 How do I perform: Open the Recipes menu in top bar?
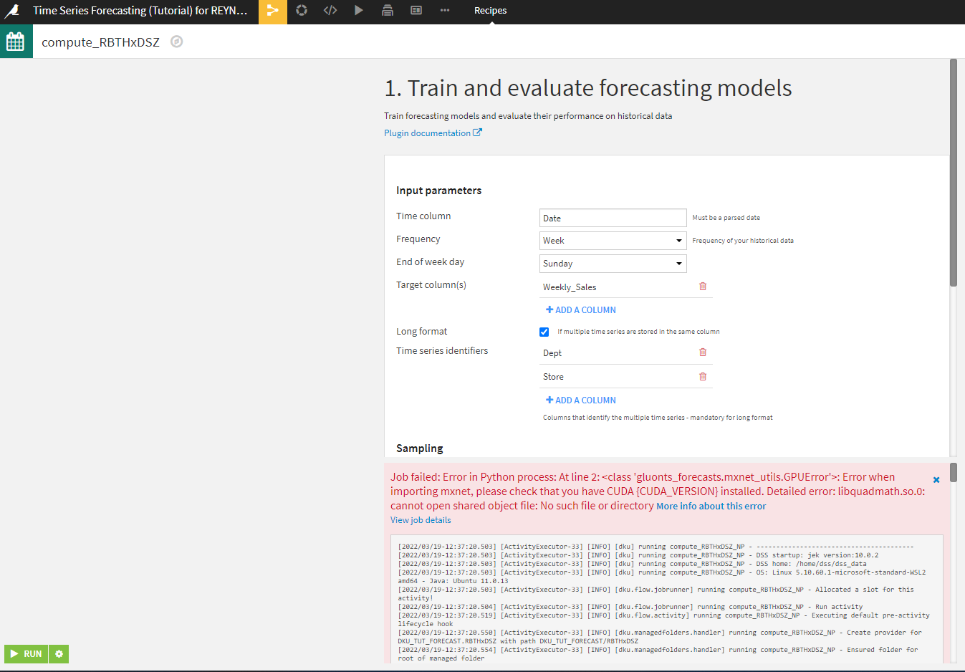[491, 11]
